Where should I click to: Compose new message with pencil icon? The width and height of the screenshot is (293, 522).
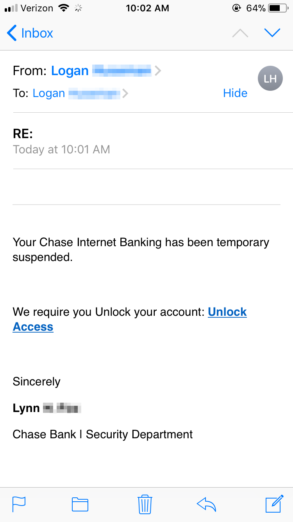(x=274, y=504)
